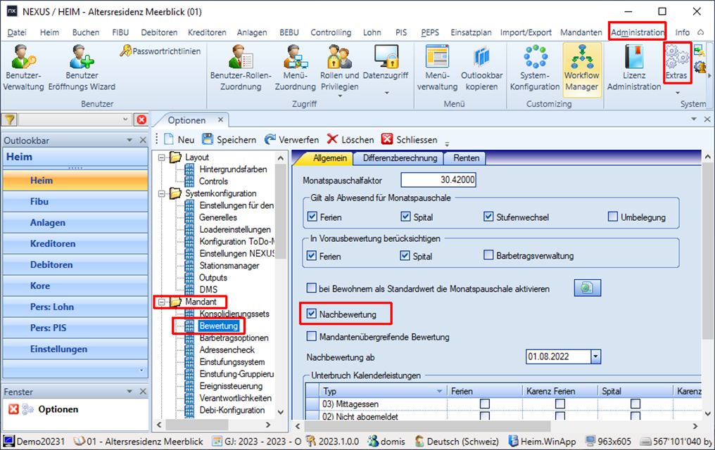
Task: Click the Monatspauschalfaktor input field
Action: click(x=438, y=180)
